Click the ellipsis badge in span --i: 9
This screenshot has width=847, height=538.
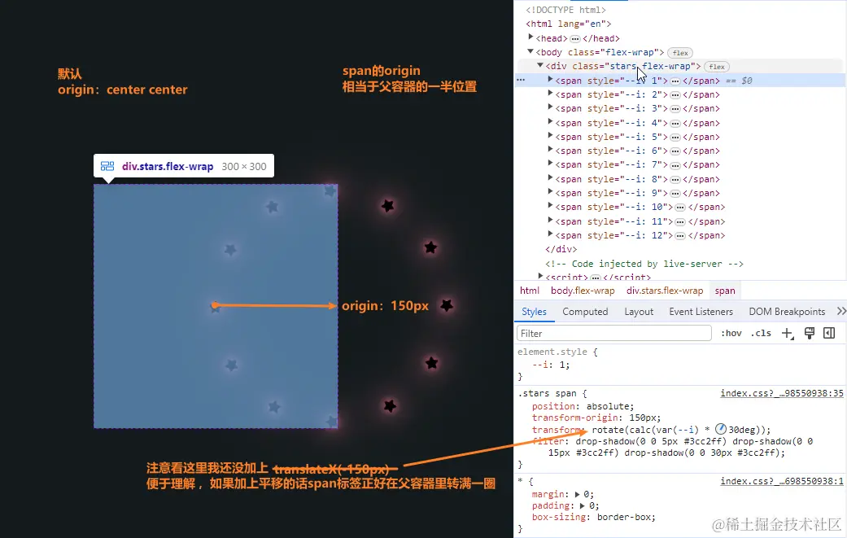click(675, 194)
